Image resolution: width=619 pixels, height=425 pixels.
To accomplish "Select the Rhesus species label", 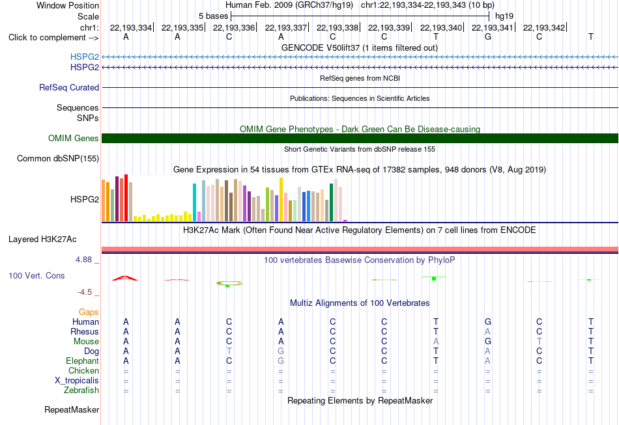I will click(85, 331).
